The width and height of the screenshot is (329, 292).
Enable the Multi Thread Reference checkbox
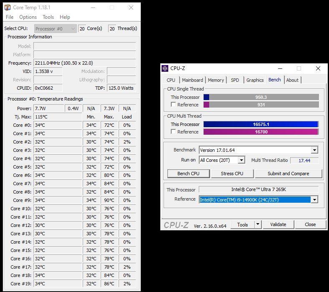coord(173,132)
